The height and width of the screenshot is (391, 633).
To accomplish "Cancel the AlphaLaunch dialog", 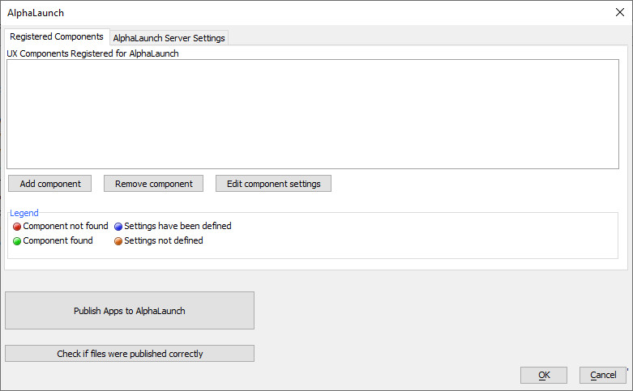I will click(603, 375).
